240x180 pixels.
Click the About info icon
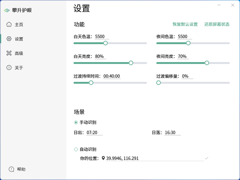(9, 68)
